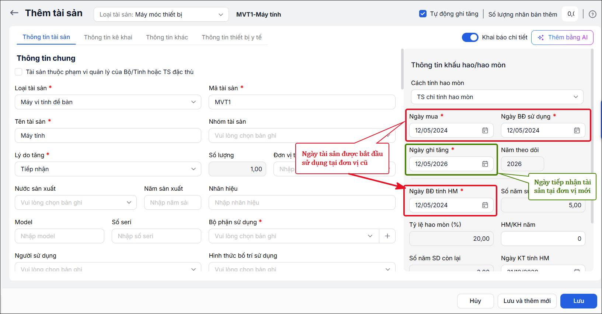Open calendar picker for Ngày ghi tăng
This screenshot has height=314, width=602.
click(485, 164)
